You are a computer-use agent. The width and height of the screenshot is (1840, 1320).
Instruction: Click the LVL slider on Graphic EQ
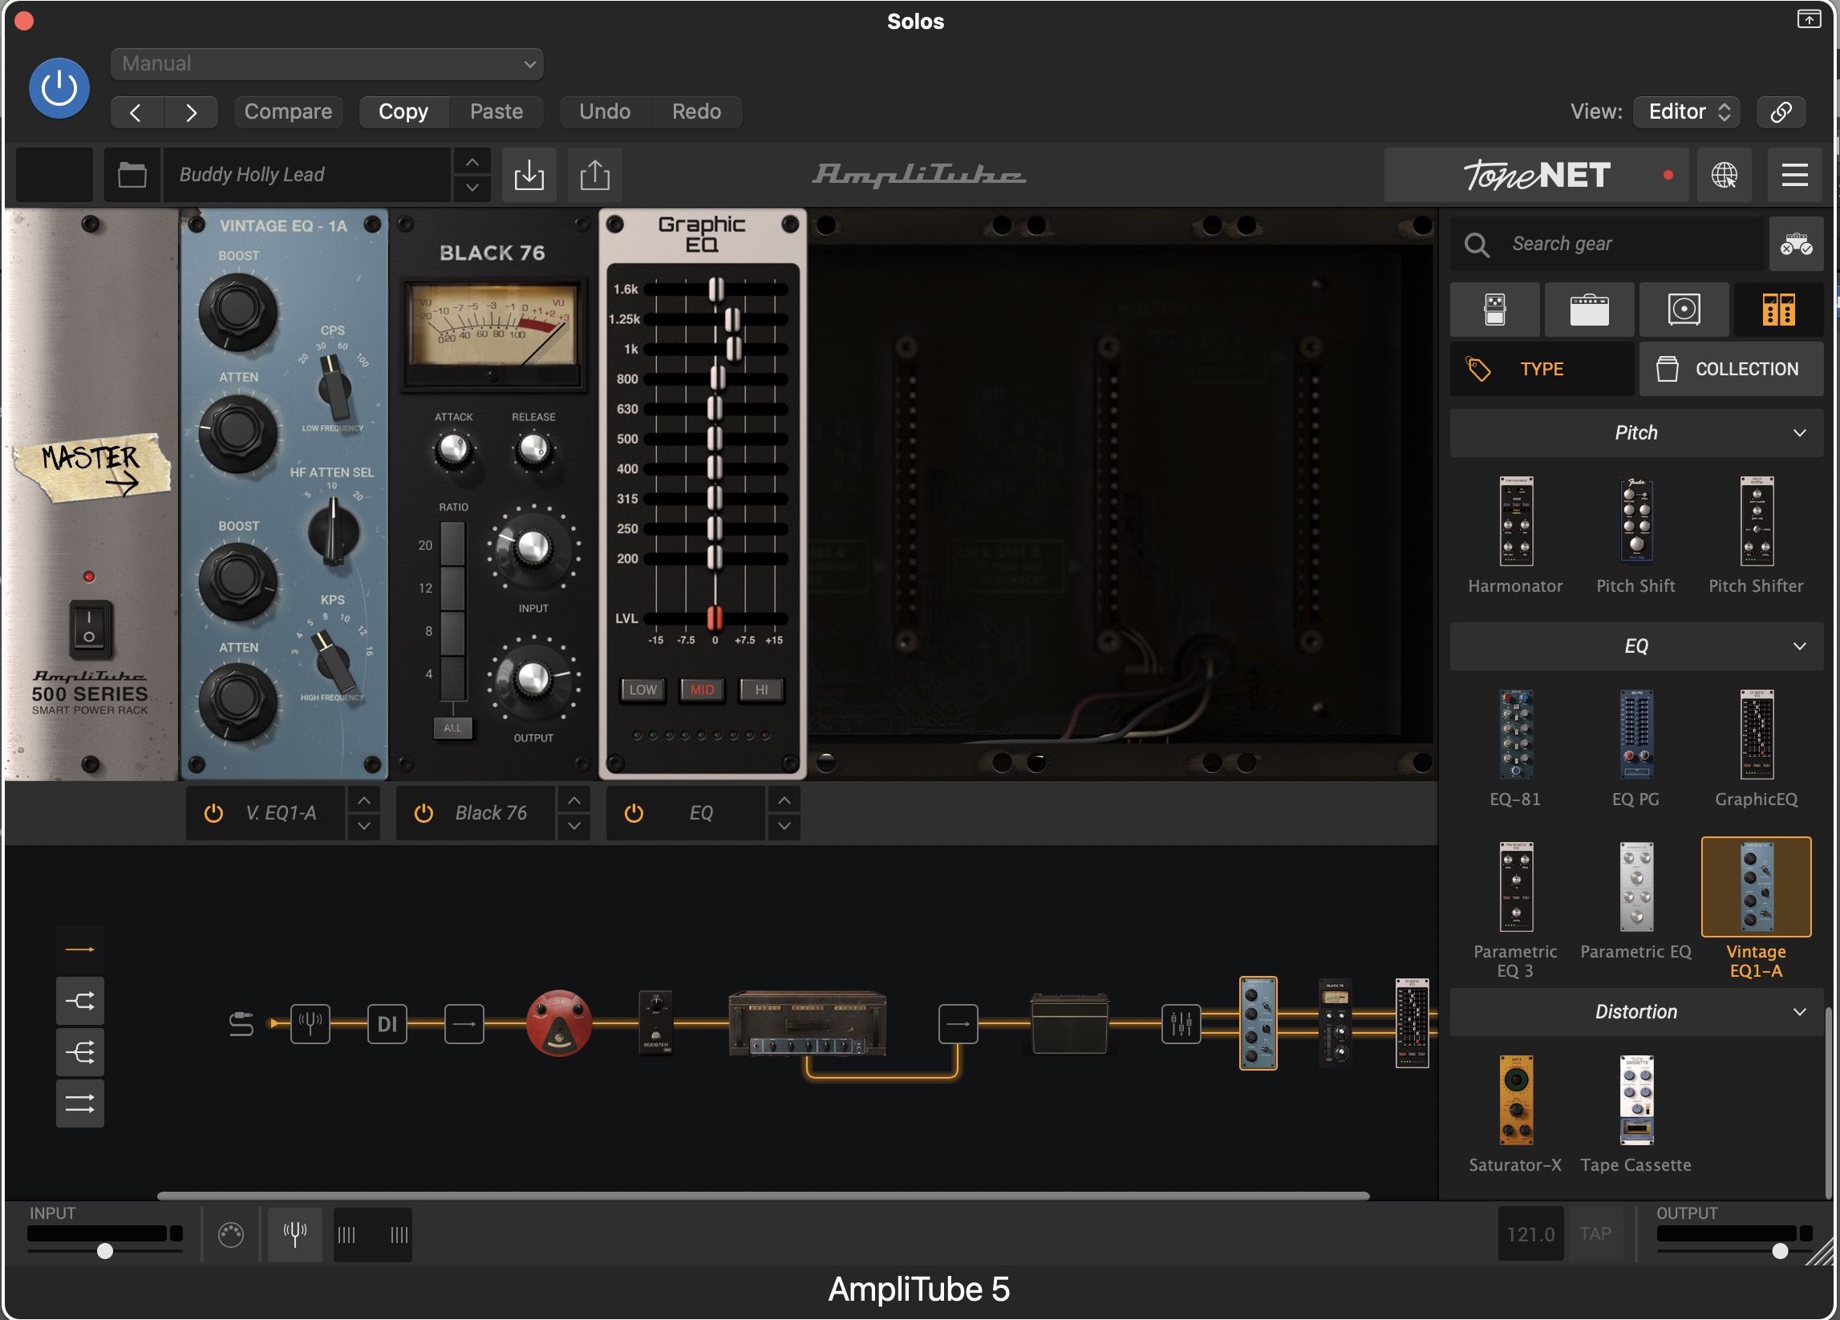pyautogui.click(x=715, y=618)
